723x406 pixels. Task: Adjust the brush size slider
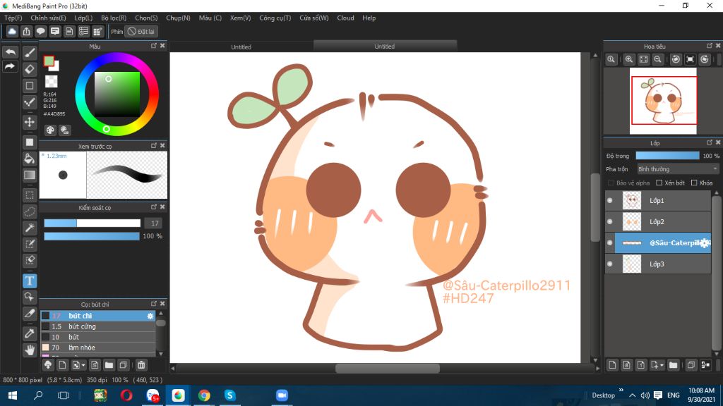92,223
